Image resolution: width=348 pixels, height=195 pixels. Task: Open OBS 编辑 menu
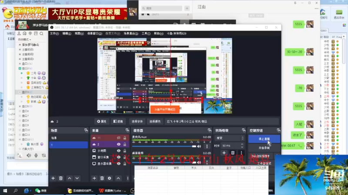tap(67, 34)
